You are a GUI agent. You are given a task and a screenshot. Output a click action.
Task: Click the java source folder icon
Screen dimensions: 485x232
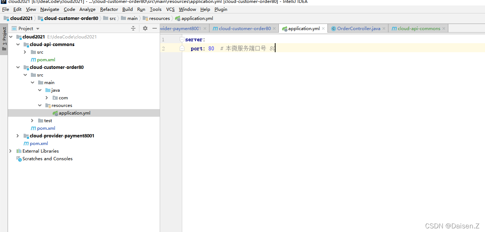(48, 90)
